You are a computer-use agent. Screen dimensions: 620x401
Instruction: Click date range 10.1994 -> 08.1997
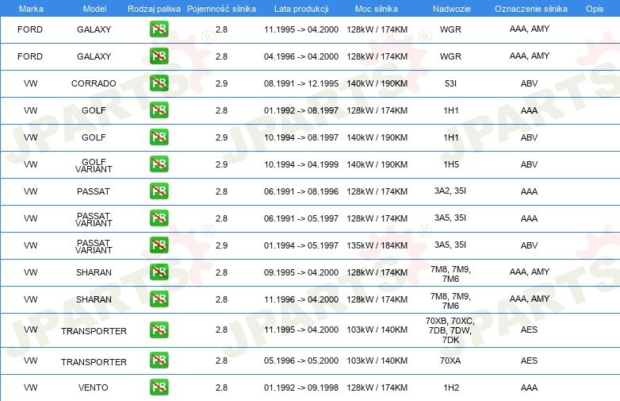(x=301, y=137)
